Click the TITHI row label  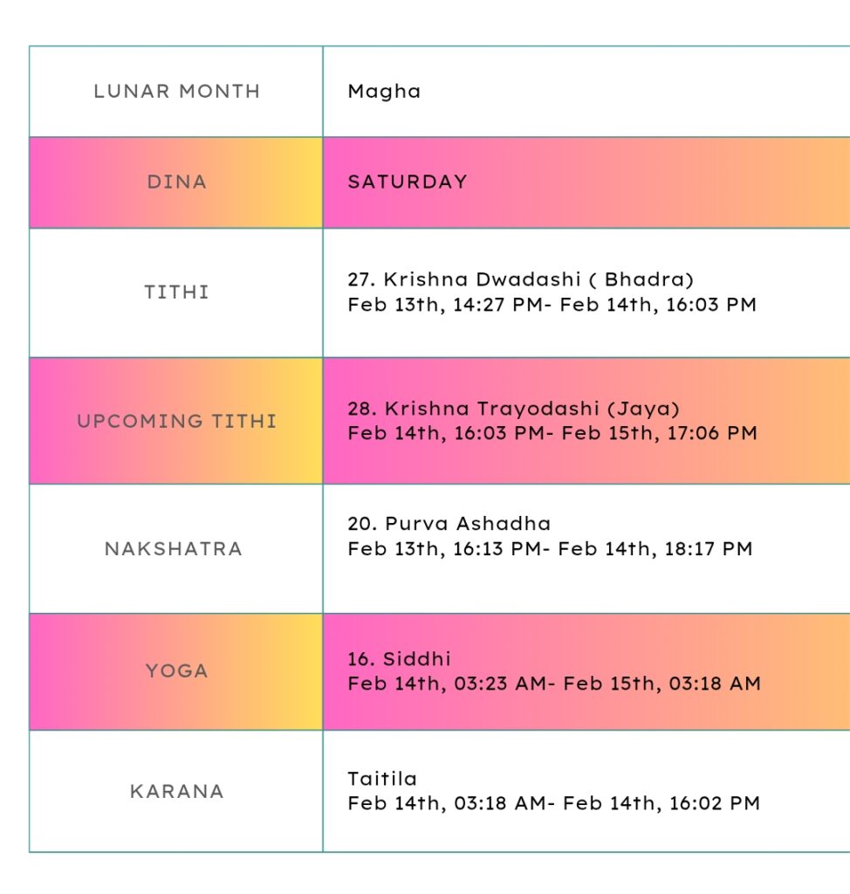pyautogui.click(x=176, y=292)
